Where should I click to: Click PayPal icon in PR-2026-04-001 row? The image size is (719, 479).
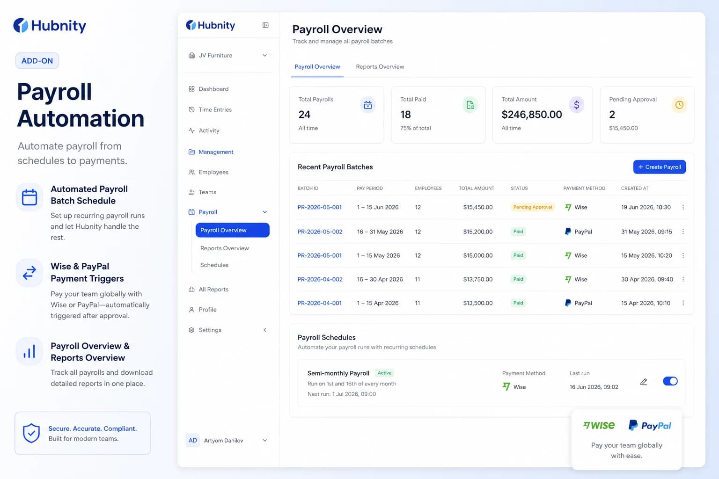pyautogui.click(x=568, y=303)
